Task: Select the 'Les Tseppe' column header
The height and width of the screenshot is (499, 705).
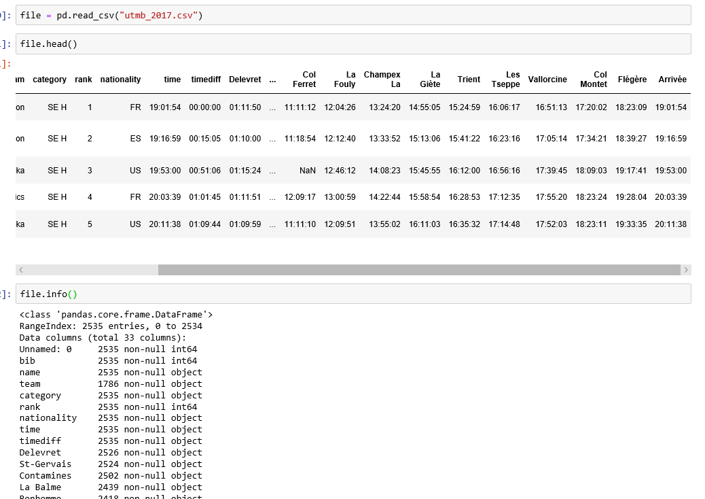Action: tap(506, 79)
